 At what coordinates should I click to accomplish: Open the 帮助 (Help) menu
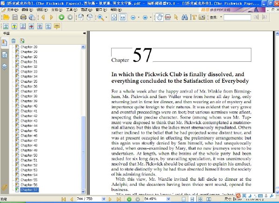(x=116, y=10)
